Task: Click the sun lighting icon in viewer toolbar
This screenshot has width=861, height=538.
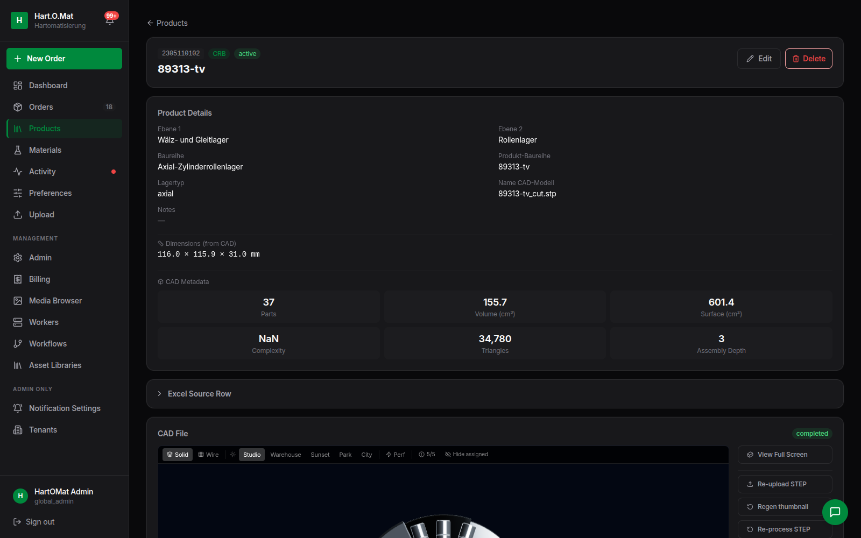Action: click(x=233, y=455)
